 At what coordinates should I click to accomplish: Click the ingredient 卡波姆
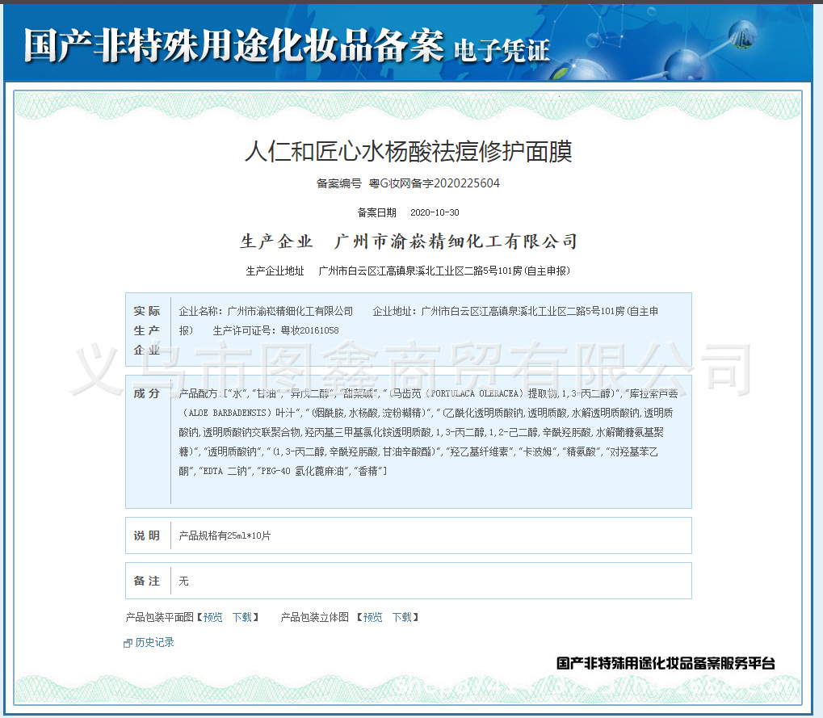pyautogui.click(x=537, y=452)
